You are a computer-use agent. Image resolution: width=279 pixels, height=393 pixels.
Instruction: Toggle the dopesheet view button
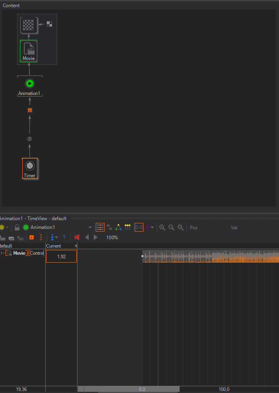(x=100, y=227)
